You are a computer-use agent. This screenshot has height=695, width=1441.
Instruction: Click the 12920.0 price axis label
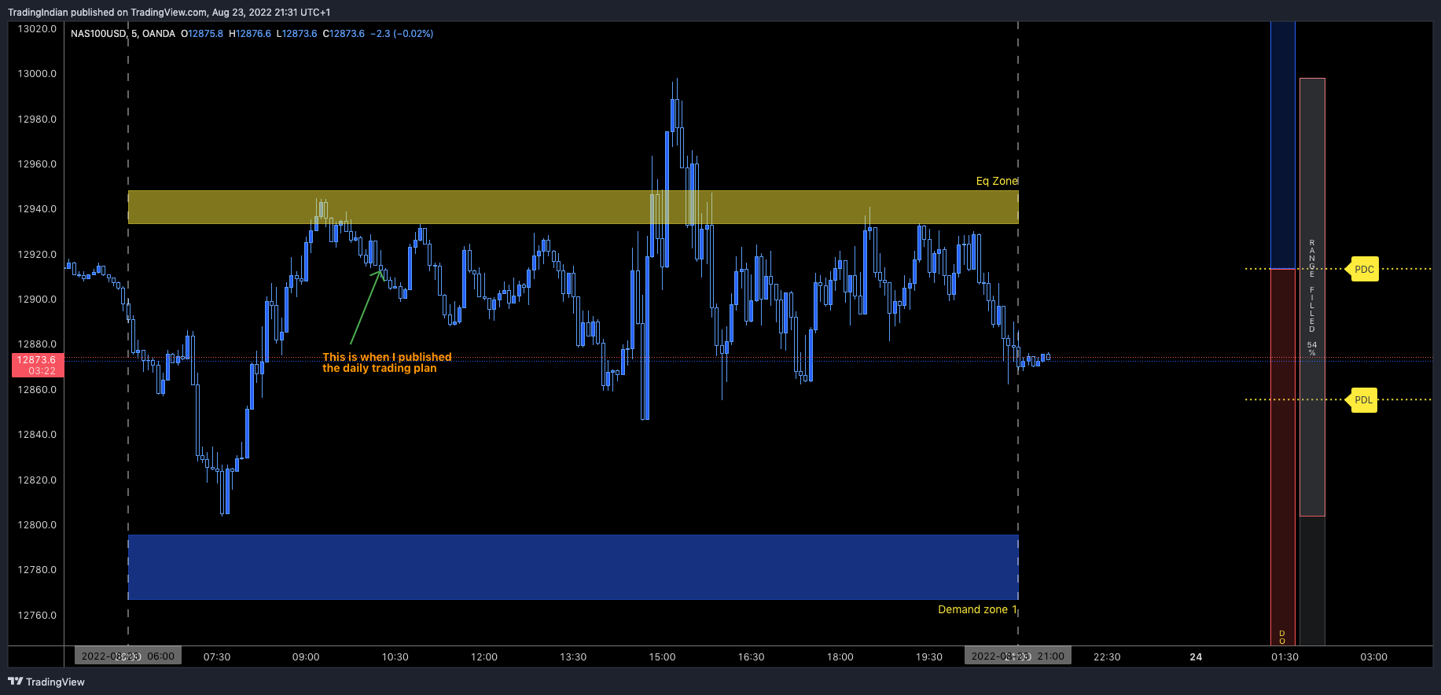click(x=37, y=255)
